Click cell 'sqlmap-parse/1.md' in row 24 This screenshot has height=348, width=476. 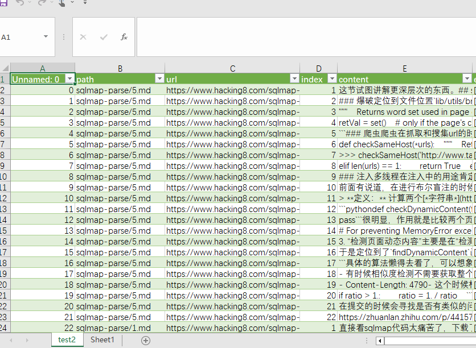pos(120,328)
